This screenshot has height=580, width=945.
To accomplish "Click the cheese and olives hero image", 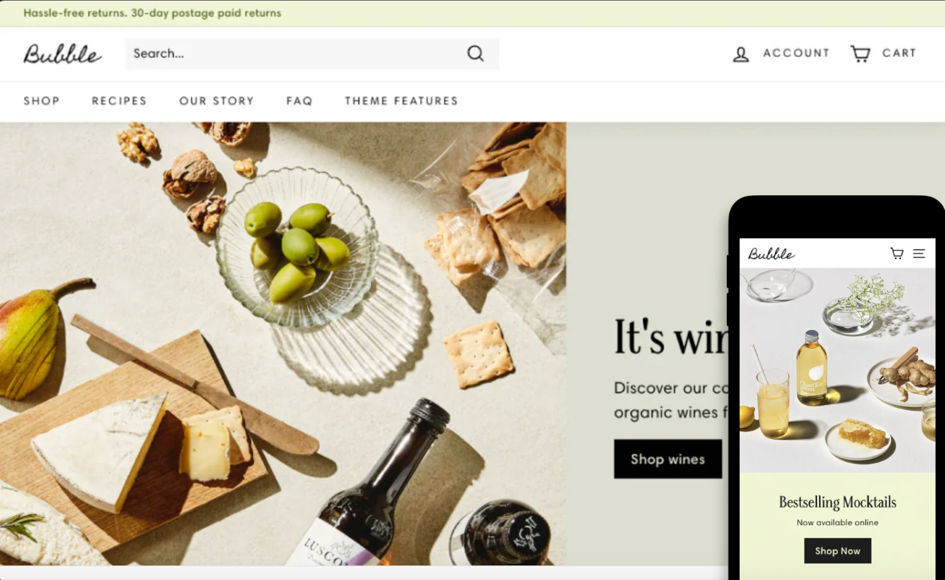I will [x=283, y=343].
